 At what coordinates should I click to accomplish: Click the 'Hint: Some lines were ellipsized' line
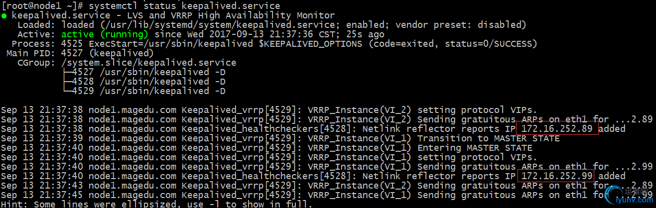point(156,204)
